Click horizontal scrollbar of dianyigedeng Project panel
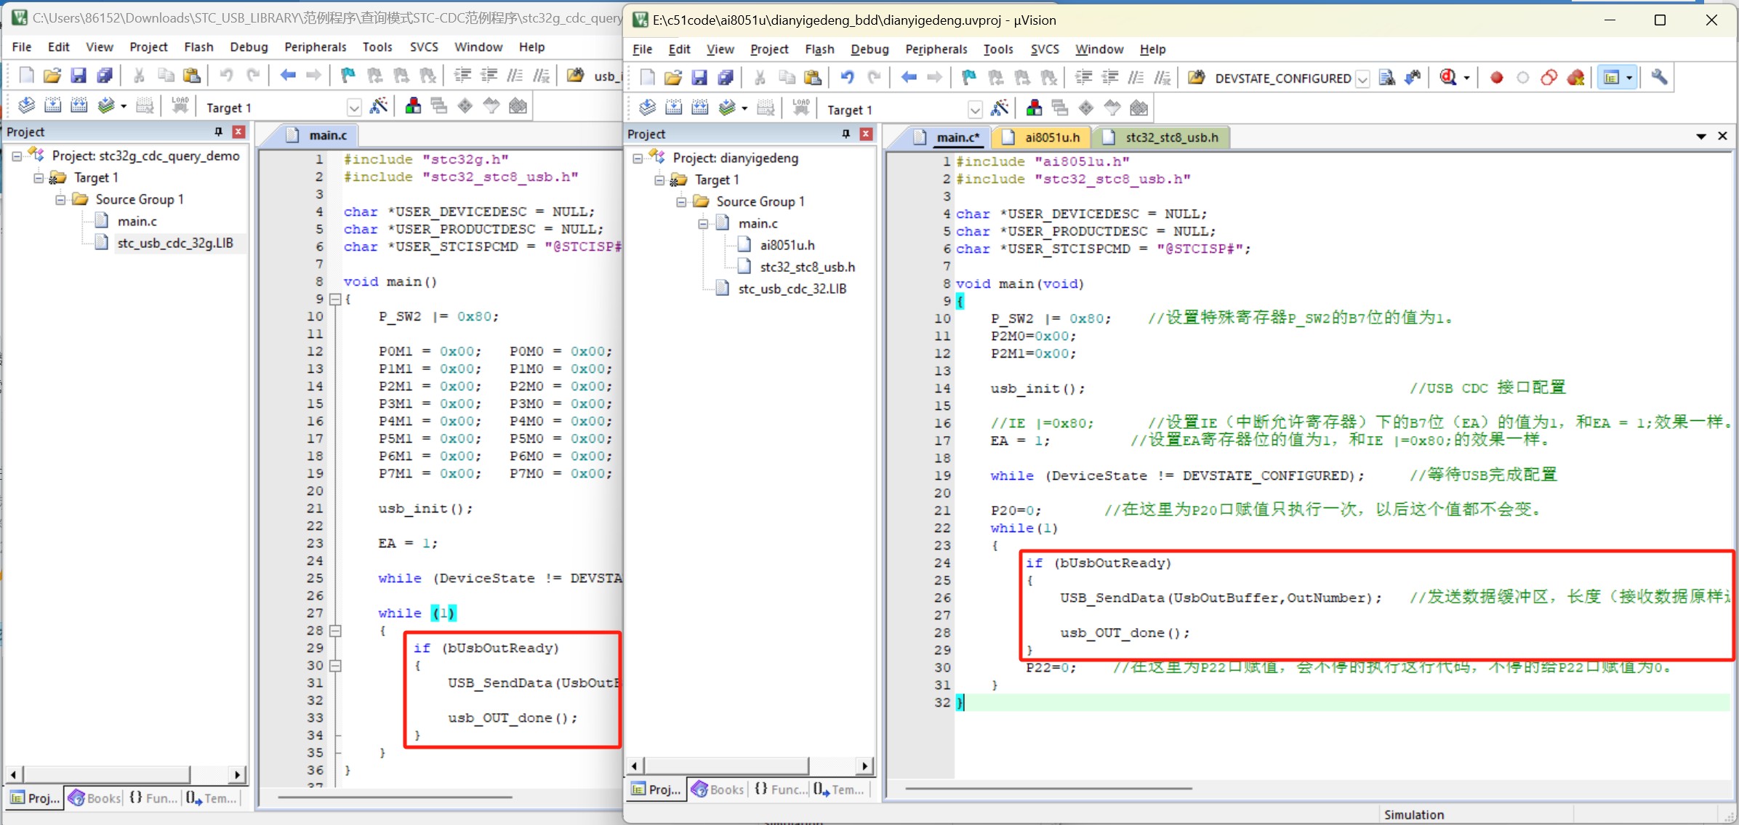 coord(727,765)
